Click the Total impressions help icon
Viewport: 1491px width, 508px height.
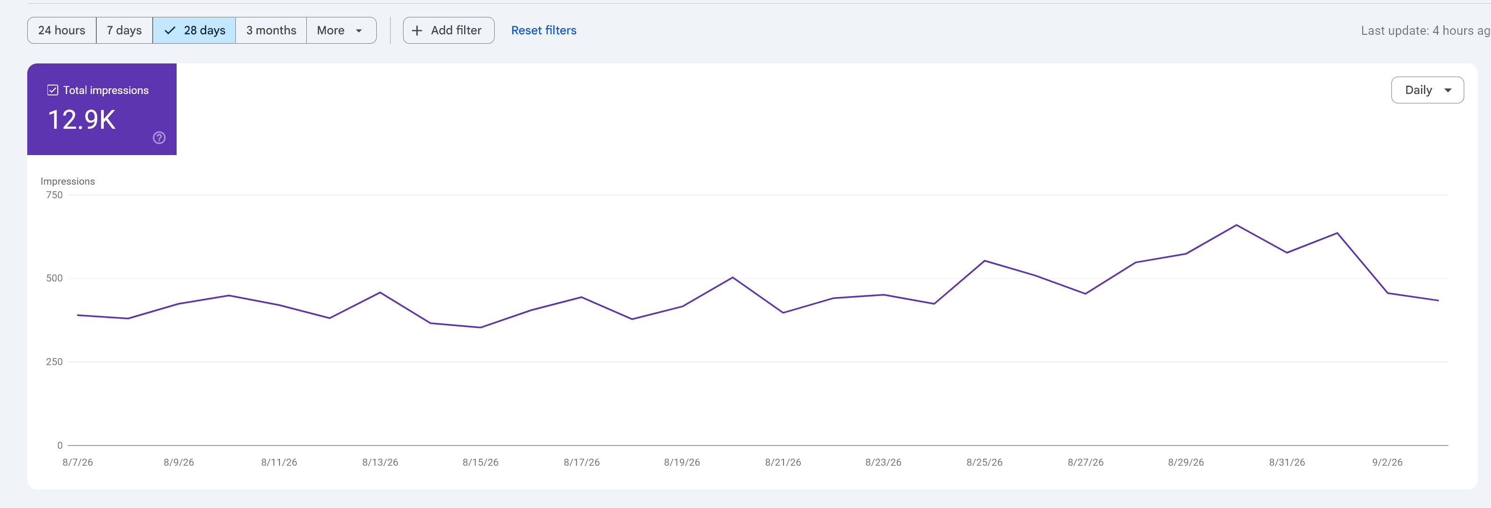(159, 138)
